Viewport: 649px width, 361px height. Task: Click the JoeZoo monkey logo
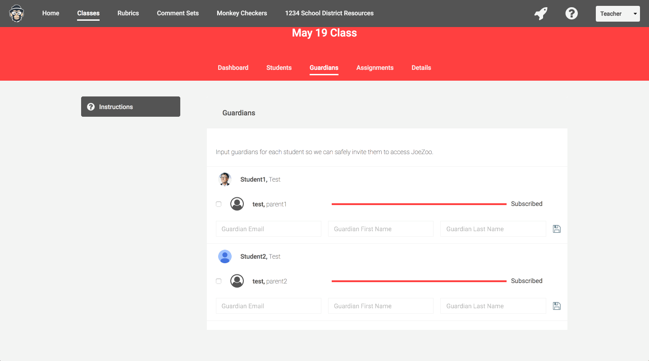pyautogui.click(x=17, y=14)
